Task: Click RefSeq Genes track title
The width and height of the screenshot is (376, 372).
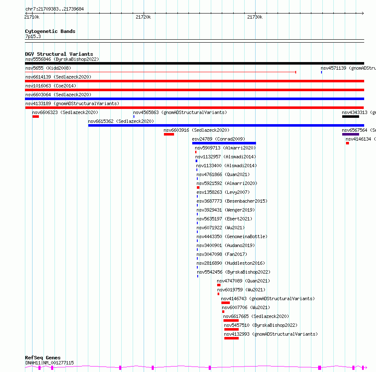Action: point(43,358)
